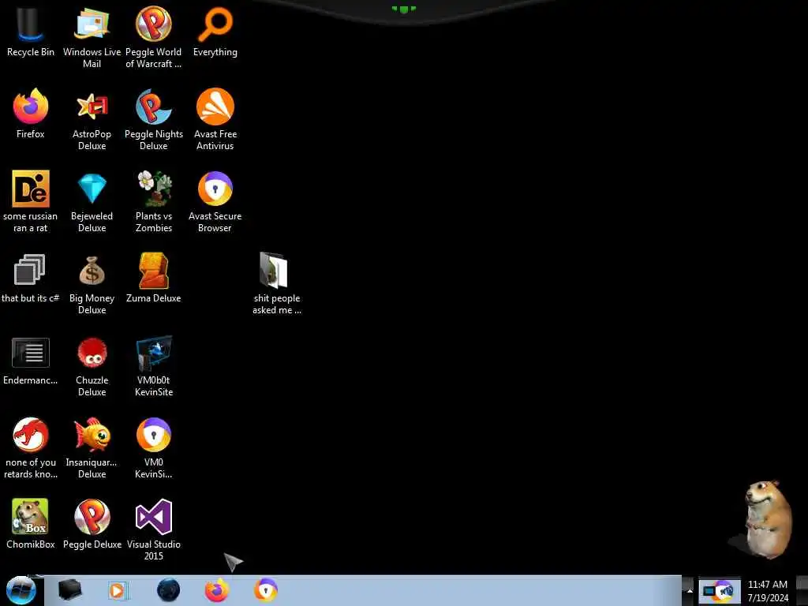Open Insaniquarium Deluxe fish icon
Image resolution: width=808 pixels, height=606 pixels.
92,447
